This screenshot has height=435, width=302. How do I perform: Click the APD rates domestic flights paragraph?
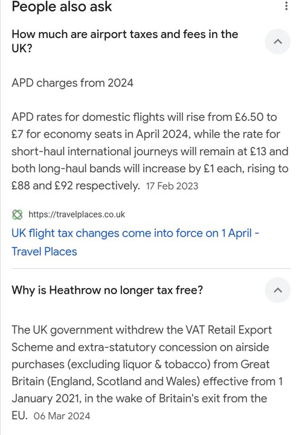(150, 151)
